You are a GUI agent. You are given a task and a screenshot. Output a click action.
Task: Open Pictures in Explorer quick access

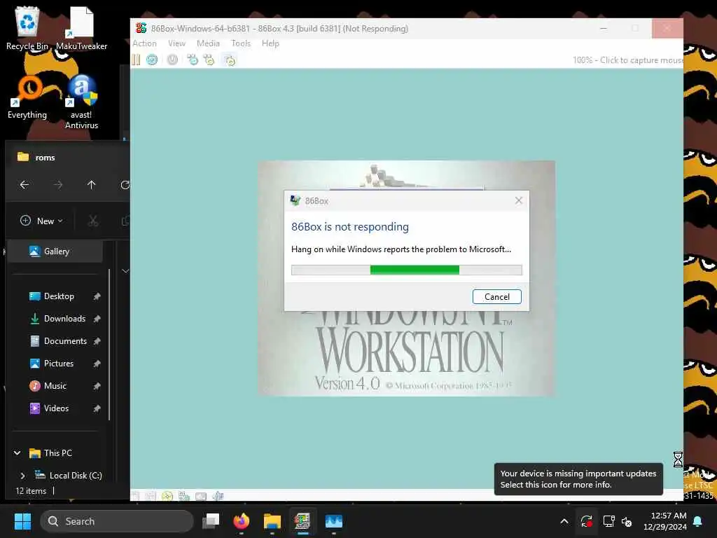tap(59, 364)
